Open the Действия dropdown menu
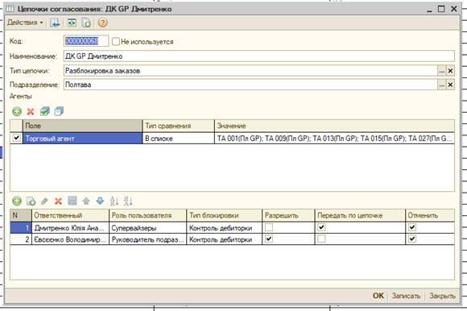 pos(25,23)
